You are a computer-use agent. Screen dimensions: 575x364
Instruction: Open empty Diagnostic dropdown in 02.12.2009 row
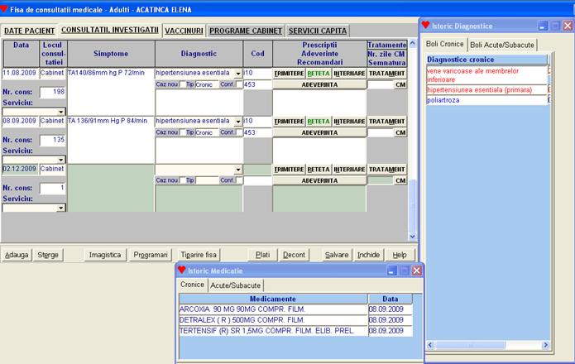(x=238, y=169)
